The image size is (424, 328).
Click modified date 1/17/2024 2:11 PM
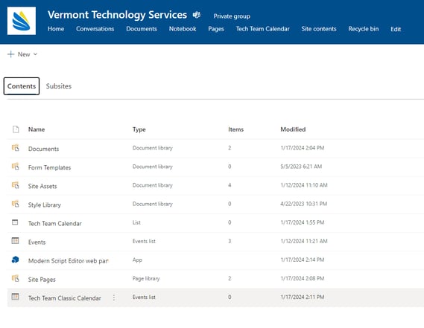click(x=303, y=297)
